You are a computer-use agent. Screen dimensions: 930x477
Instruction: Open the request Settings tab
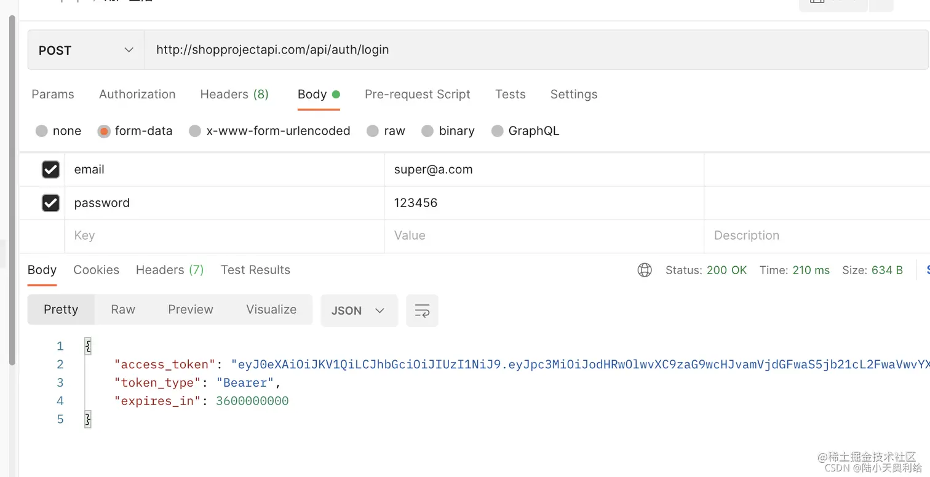click(x=574, y=94)
